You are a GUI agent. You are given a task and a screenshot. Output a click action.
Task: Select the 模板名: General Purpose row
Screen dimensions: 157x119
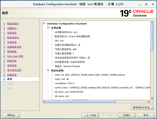coord(67,66)
